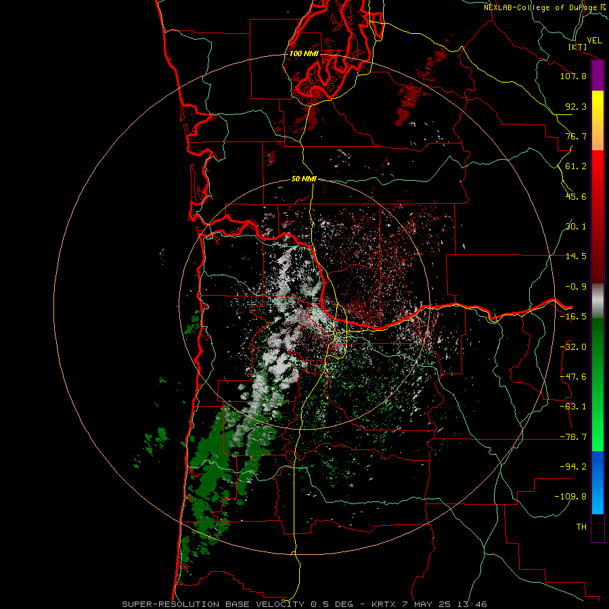Select the -16.5 velocity scale value
The height and width of the screenshot is (609, 609).
(x=573, y=317)
